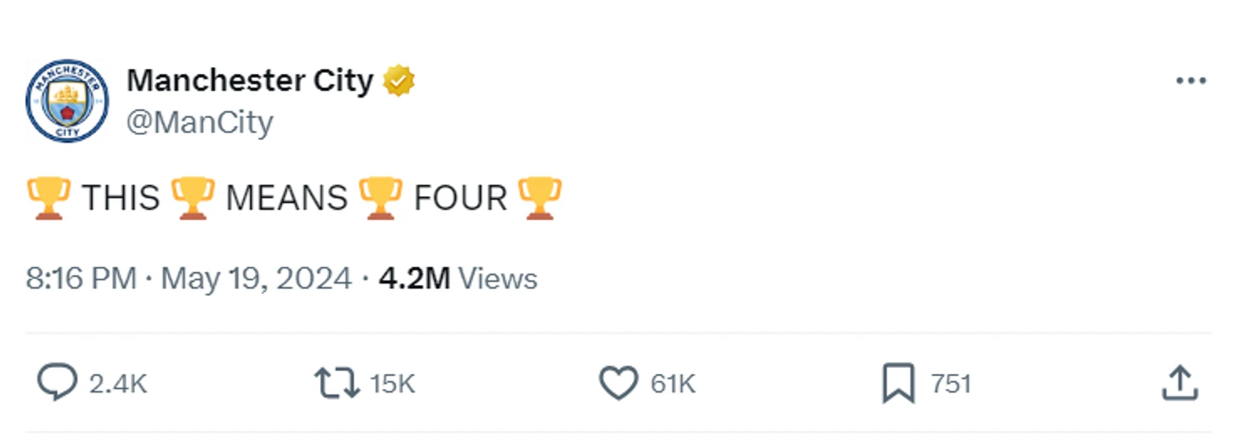The height and width of the screenshot is (446, 1240).
Task: Open the Manchester City profile avatar
Action: coord(67,100)
